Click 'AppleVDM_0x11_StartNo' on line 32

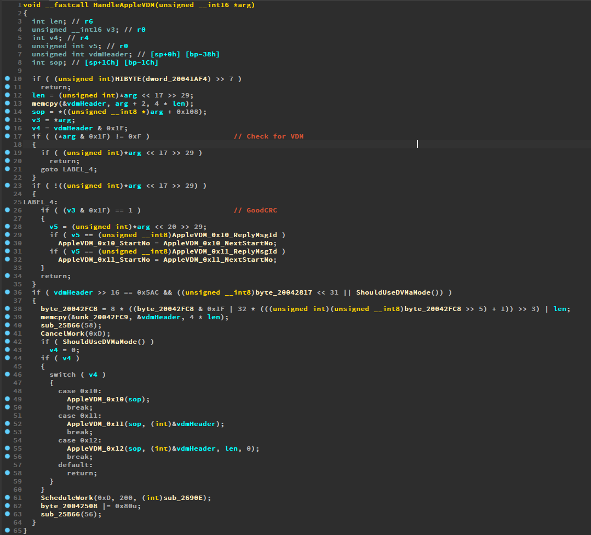[x=104, y=260]
